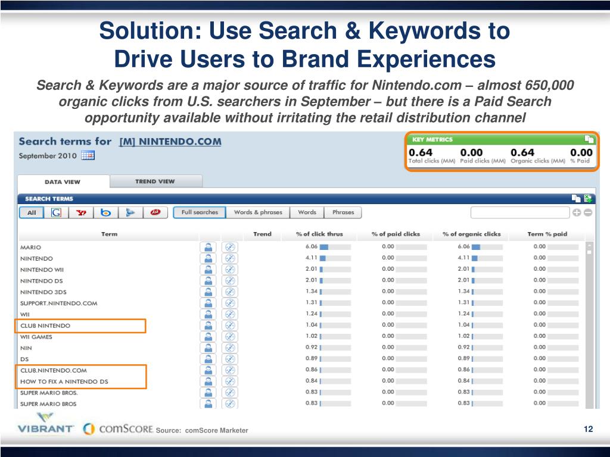Filter by Bing search engine
Screen dimensions: 610x457
[x=106, y=212]
